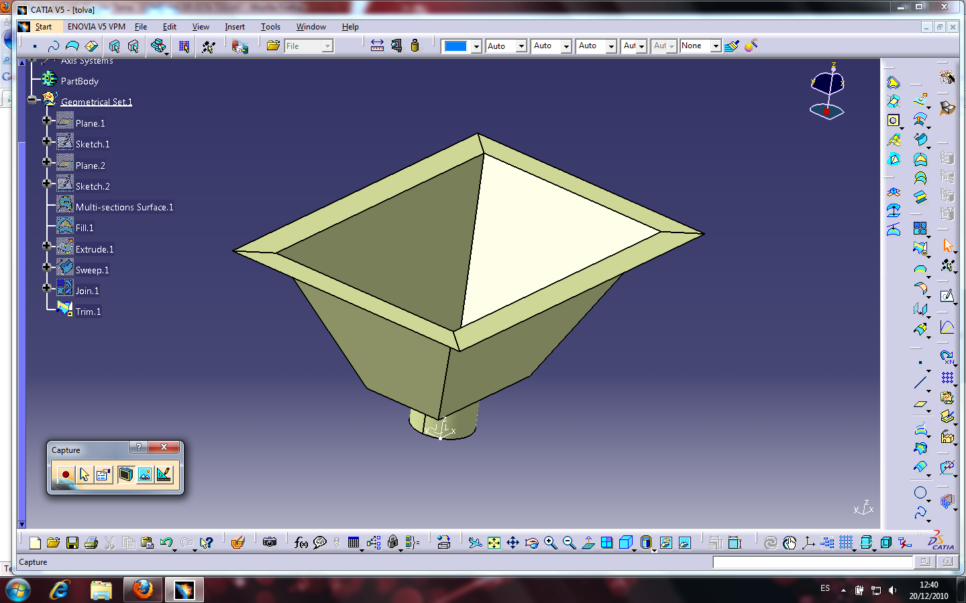Select Trim.1 in the tree

coord(89,312)
